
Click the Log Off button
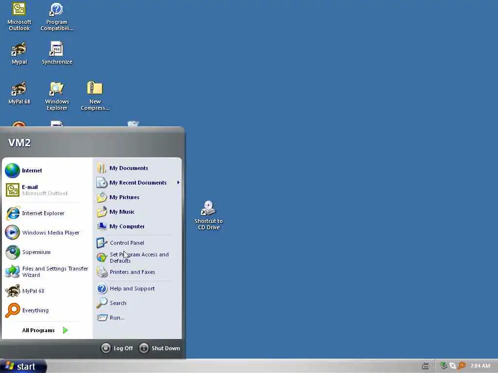[117, 348]
